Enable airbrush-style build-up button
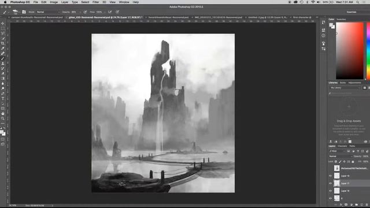This screenshot has height=208, width=370. [110, 12]
